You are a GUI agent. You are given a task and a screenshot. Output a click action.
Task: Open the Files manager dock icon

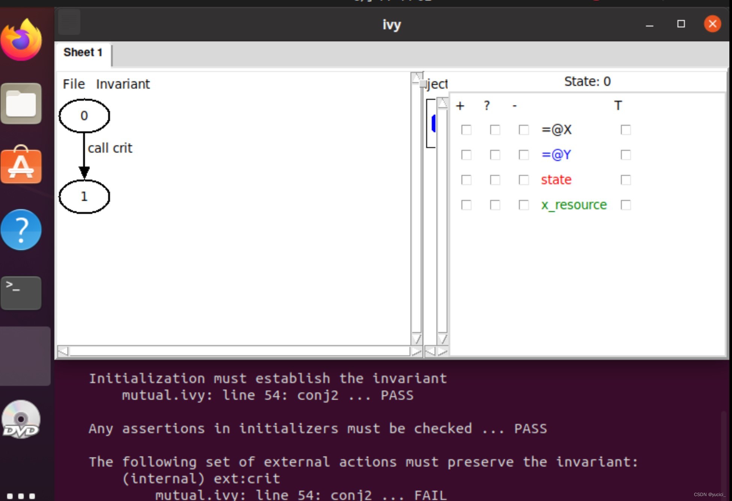pyautogui.click(x=21, y=104)
